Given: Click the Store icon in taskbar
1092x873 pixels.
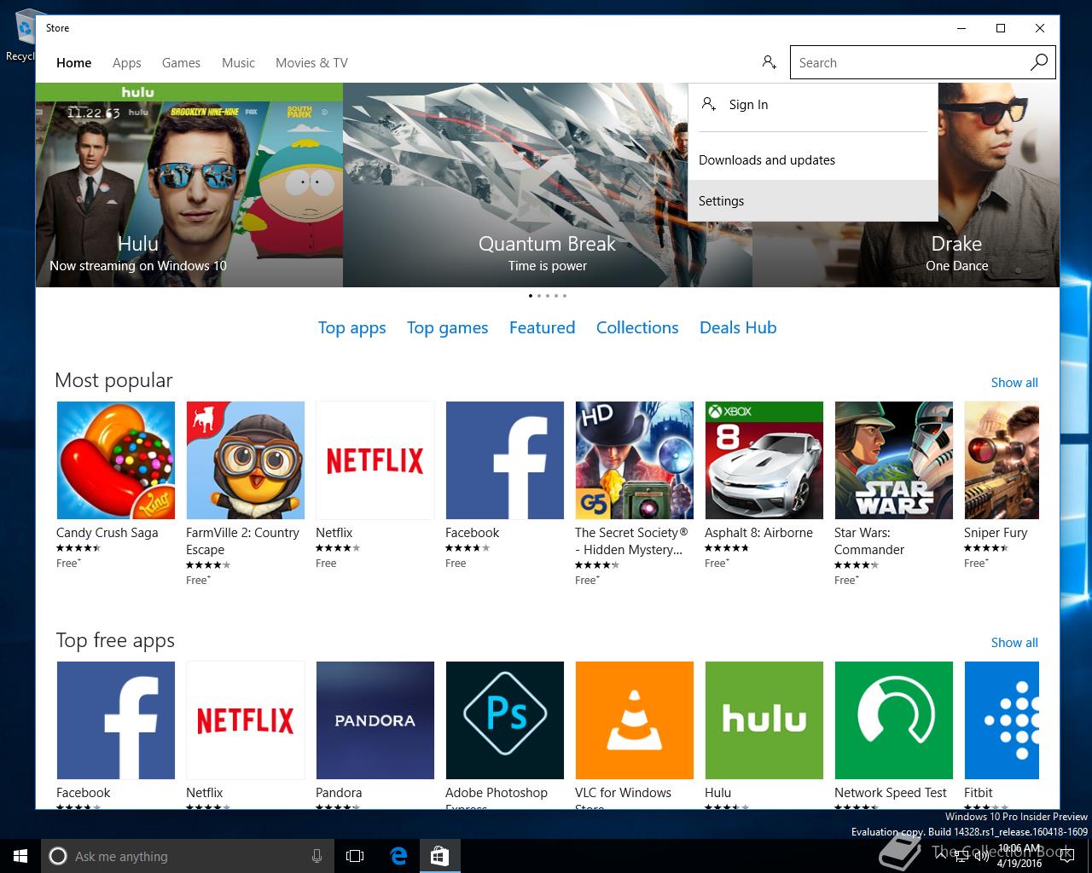Looking at the screenshot, I should click(439, 856).
